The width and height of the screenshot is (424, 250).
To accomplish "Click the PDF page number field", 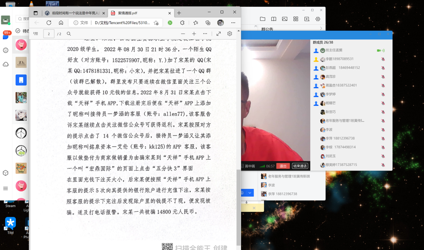I will pos(49,34).
